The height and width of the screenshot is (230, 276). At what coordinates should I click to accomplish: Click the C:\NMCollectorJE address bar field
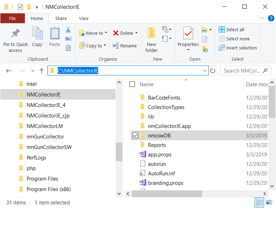click(128, 71)
